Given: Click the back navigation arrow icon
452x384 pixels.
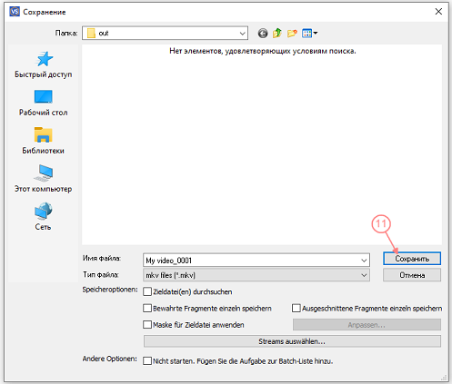Looking at the screenshot, I should pyautogui.click(x=263, y=33).
